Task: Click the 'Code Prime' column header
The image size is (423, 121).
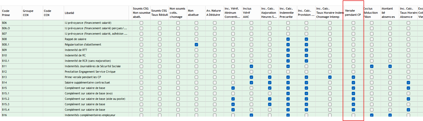Action: (6, 13)
